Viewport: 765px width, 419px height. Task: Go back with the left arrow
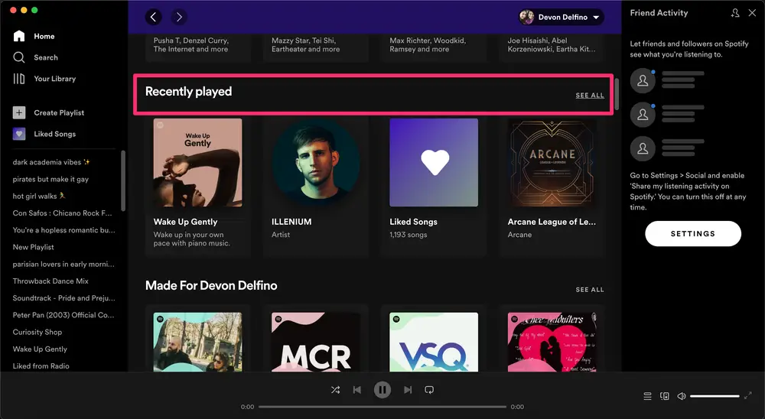tap(153, 17)
